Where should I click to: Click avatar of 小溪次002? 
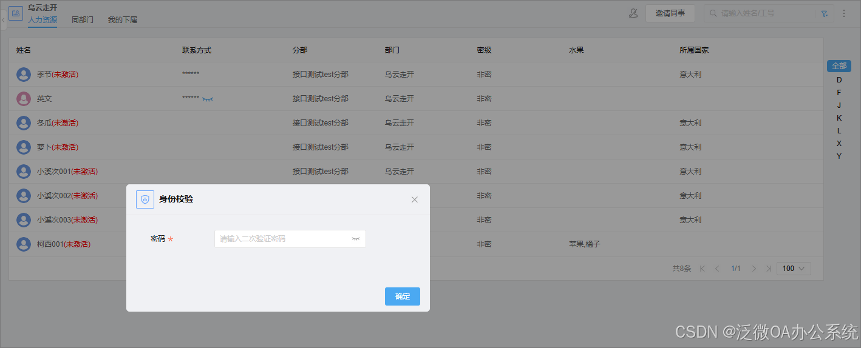click(24, 196)
